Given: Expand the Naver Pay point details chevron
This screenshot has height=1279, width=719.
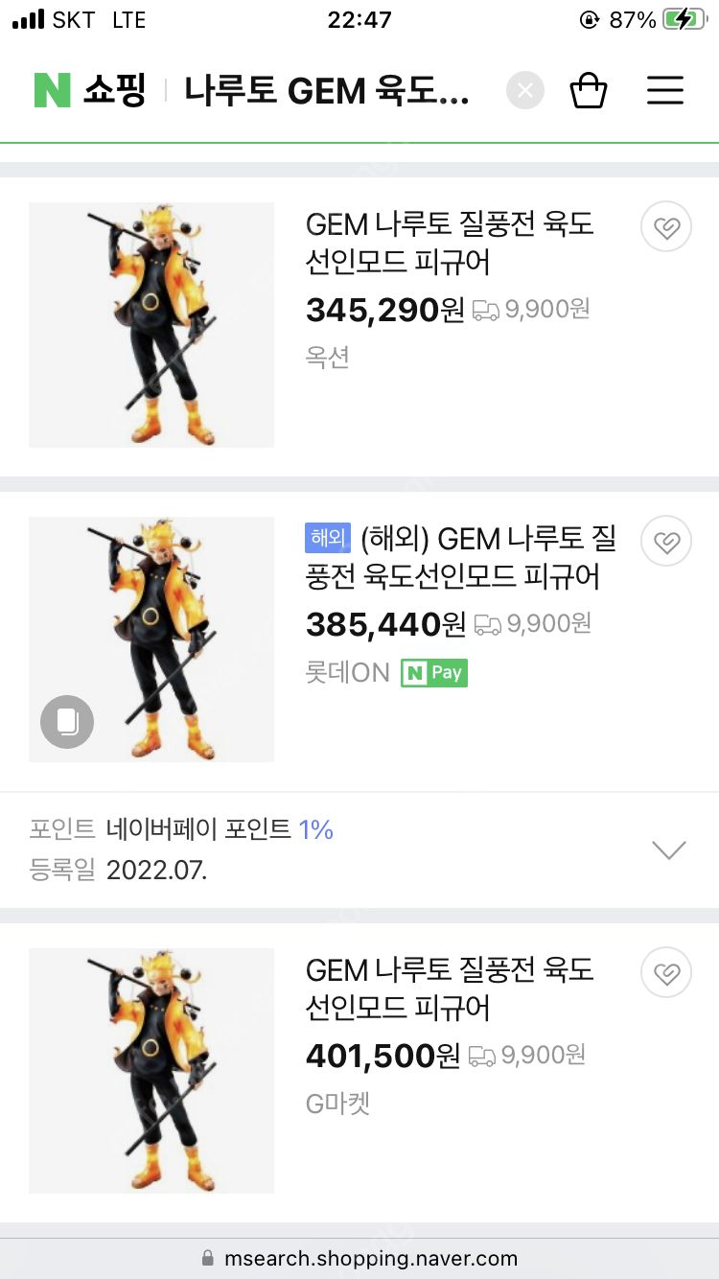Looking at the screenshot, I should [x=668, y=849].
